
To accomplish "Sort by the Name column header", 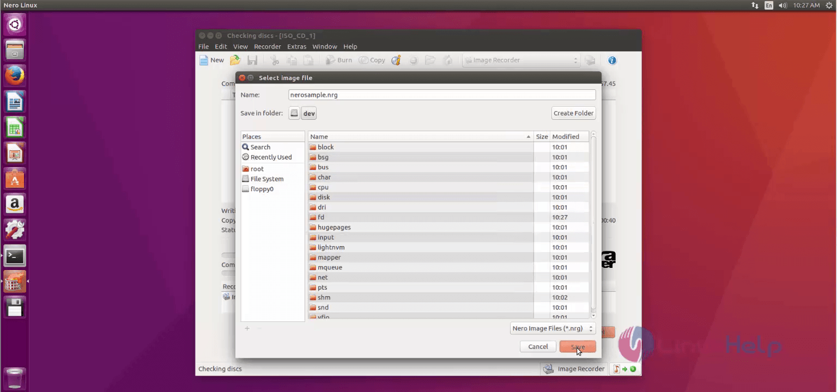I will click(x=421, y=137).
